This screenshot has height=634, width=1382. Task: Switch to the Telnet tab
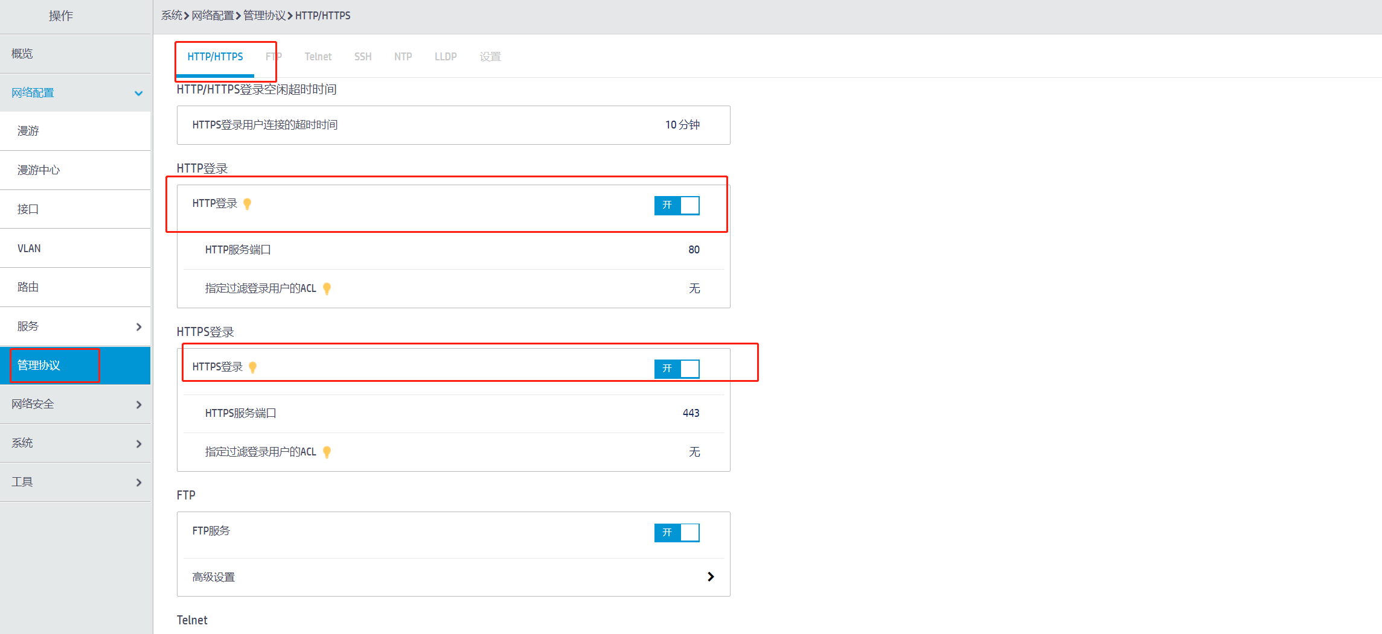pyautogui.click(x=318, y=57)
